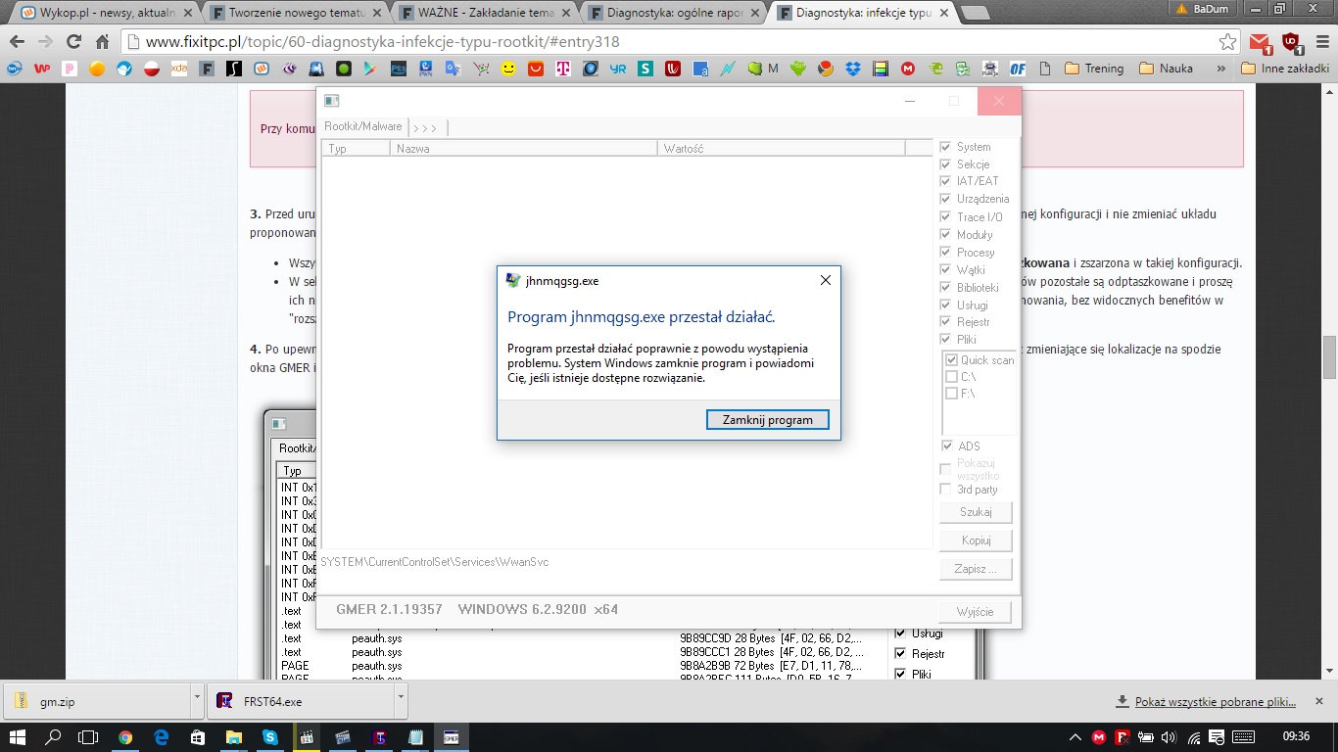
Task: Open Microsoft Edge from the taskbar
Action: click(161, 736)
